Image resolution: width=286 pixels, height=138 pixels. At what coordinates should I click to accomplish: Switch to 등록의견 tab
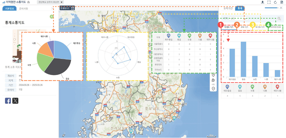point(228,8)
